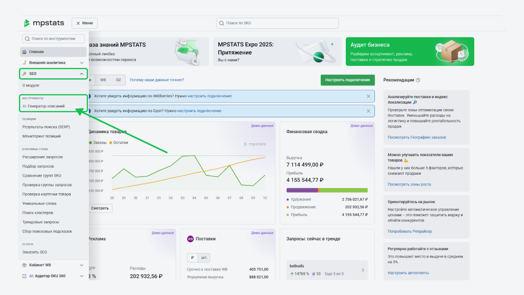Open Уникальные слова
This screenshot has height=295, width=524.
pos(39,204)
